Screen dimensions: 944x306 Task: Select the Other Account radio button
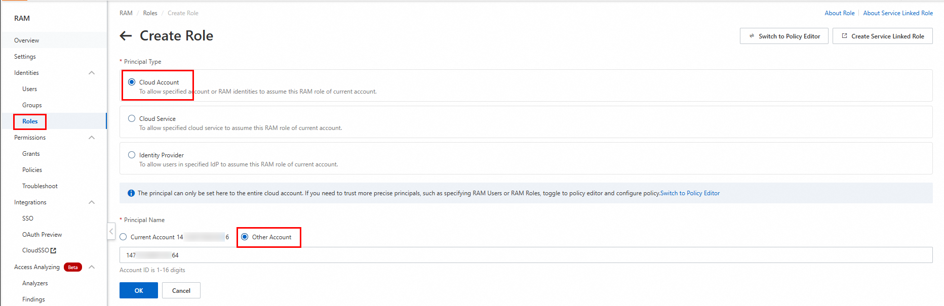[x=245, y=237]
